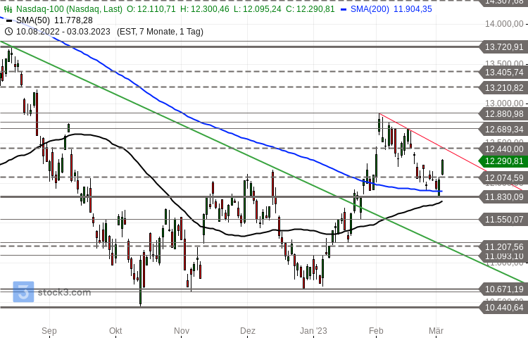Screen dimensions: 528x338
Task: Click the 'Okt' month axis label
Action: [x=115, y=330]
